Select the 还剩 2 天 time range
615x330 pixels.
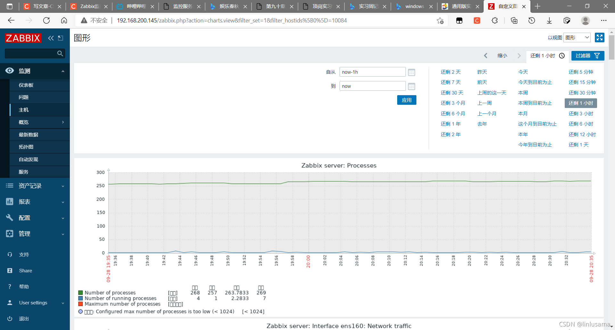[451, 72]
